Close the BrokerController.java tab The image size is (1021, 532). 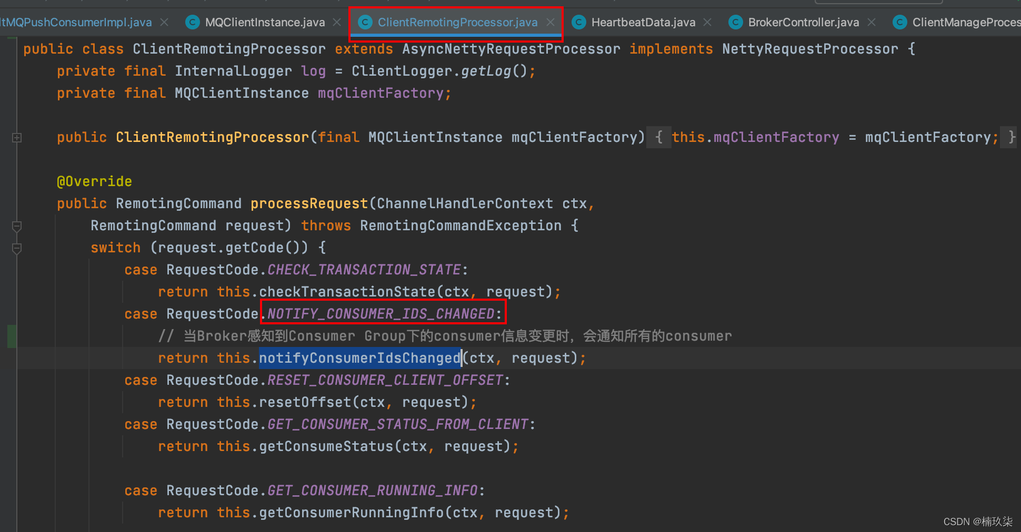click(872, 22)
